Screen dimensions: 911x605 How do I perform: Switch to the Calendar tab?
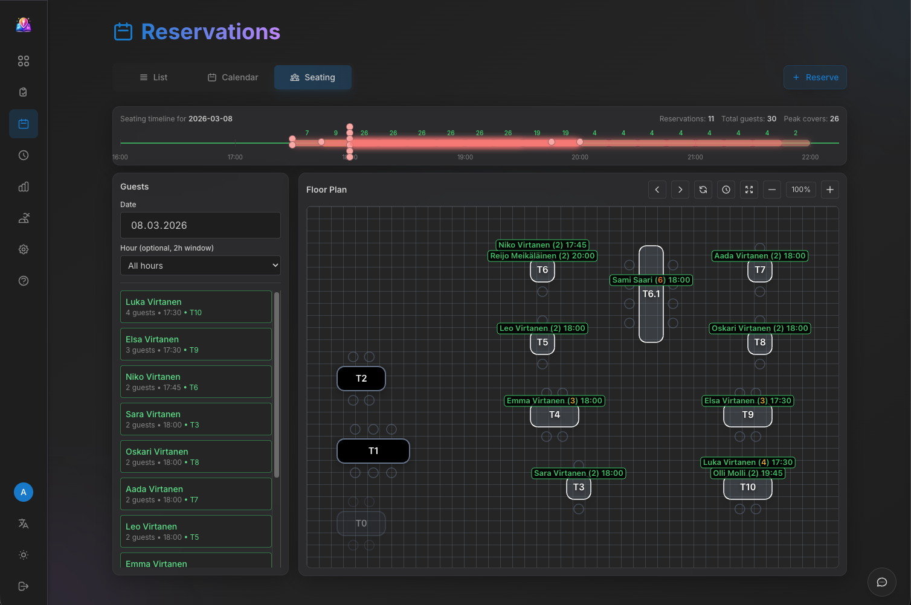(232, 77)
